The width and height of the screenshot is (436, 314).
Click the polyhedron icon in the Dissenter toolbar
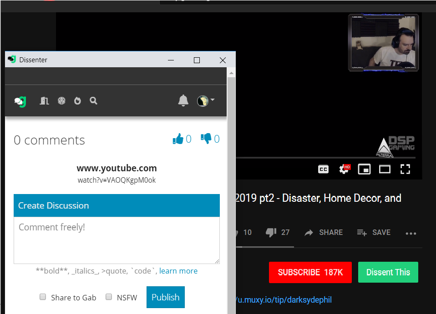(x=61, y=100)
